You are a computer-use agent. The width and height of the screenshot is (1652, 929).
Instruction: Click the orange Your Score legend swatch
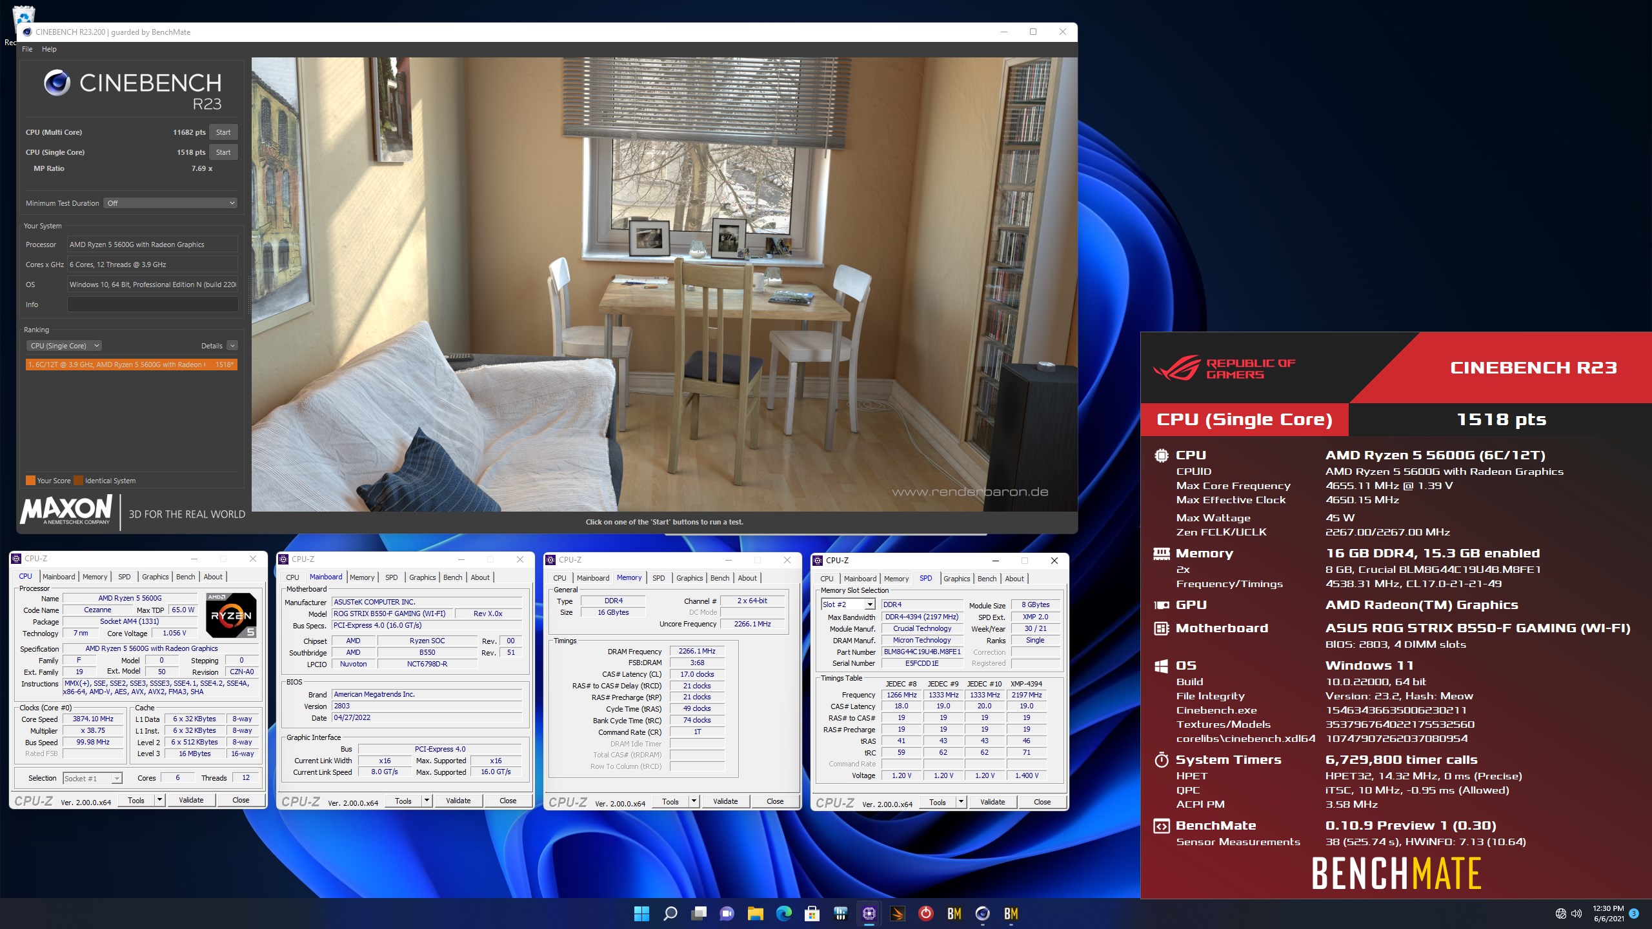30,481
